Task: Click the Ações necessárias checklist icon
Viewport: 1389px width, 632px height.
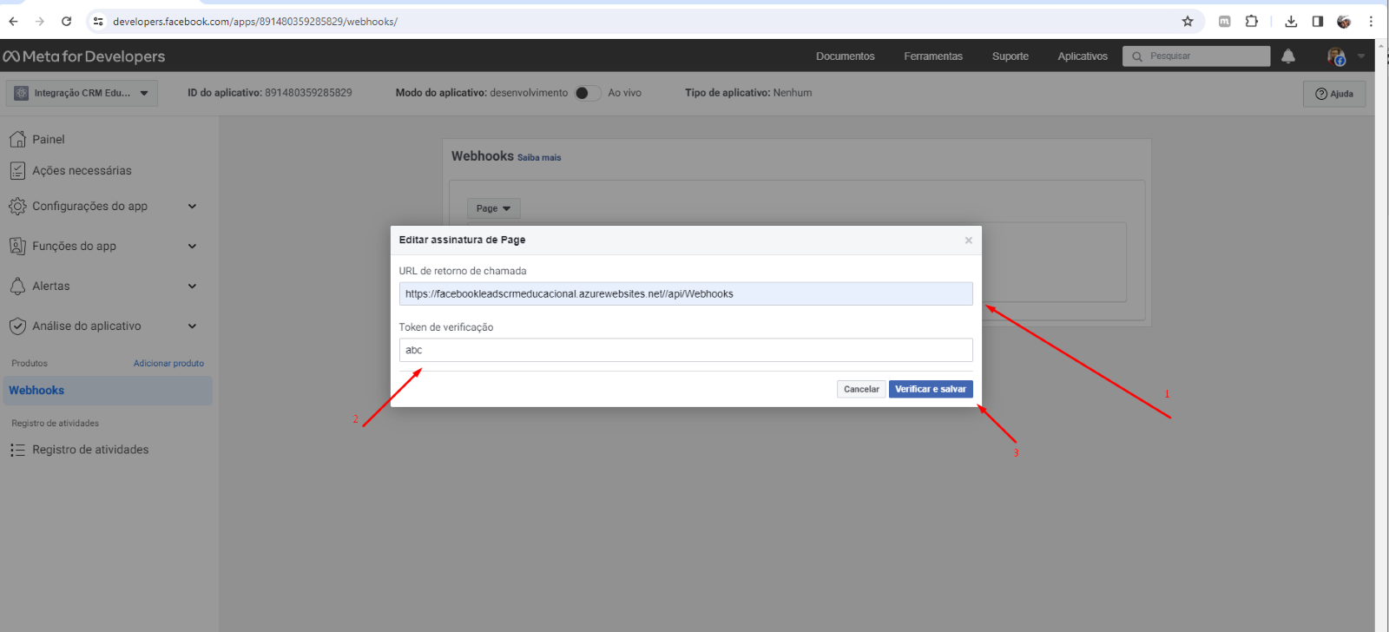Action: (x=17, y=170)
